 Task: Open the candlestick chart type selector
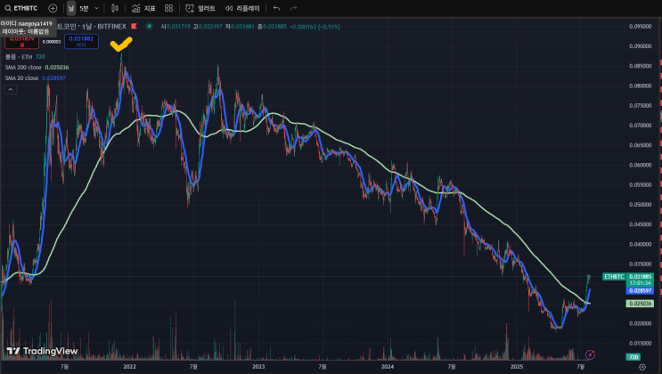click(115, 8)
